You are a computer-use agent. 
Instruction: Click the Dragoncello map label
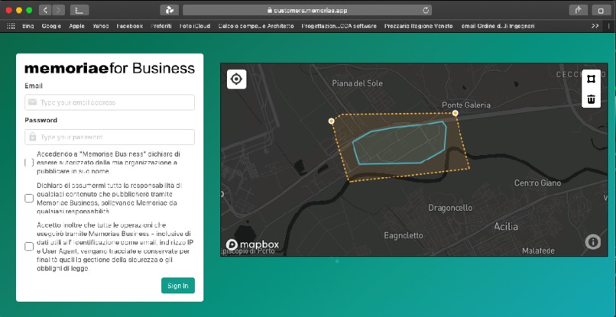point(450,208)
